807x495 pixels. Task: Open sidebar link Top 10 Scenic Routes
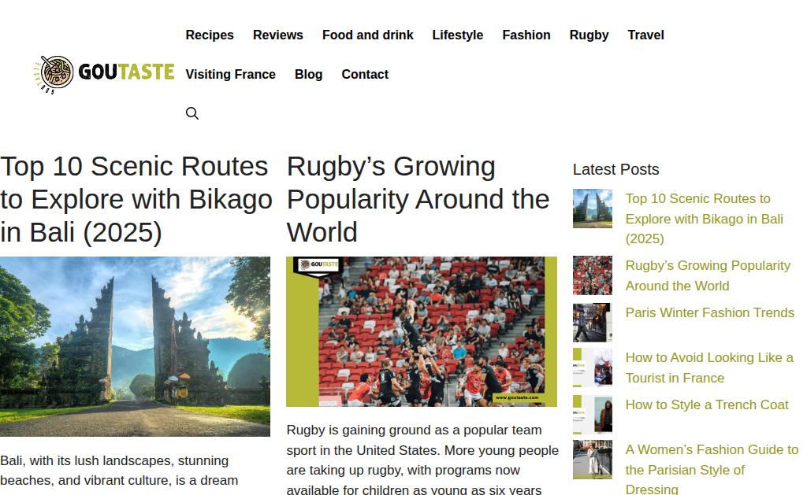tap(704, 219)
